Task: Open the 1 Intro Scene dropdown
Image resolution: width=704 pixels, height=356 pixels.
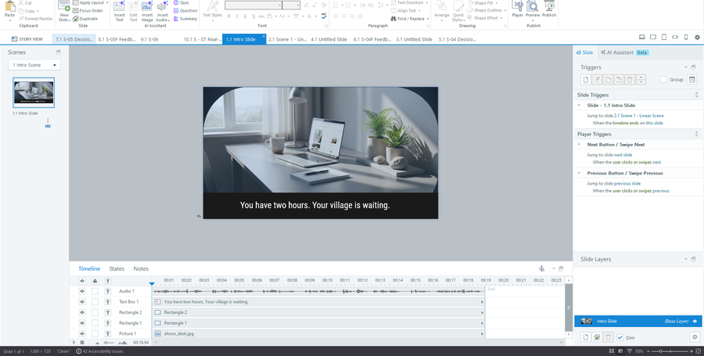Action: coord(34,65)
